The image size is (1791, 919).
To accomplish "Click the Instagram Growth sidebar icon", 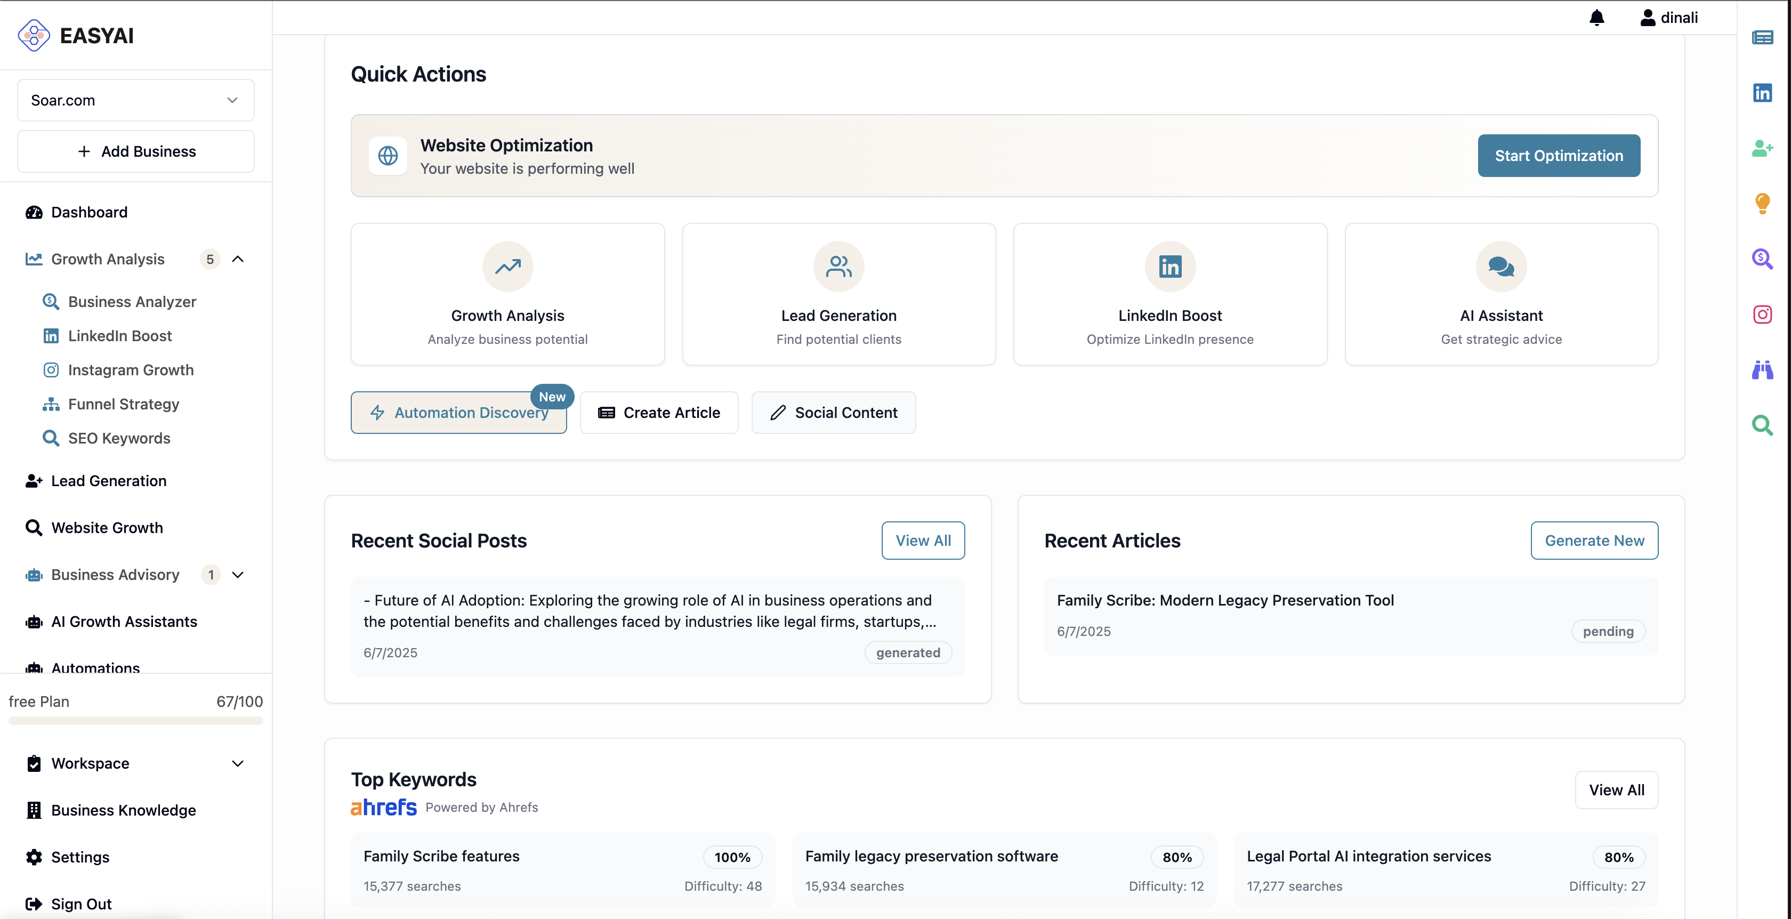I will pyautogui.click(x=51, y=370).
